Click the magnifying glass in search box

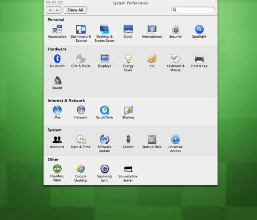click(x=175, y=10)
